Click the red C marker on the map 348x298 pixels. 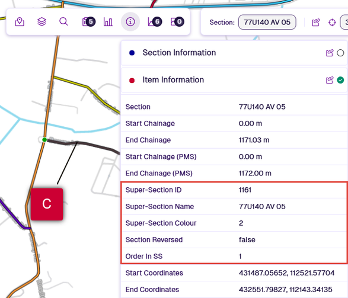coord(47,204)
